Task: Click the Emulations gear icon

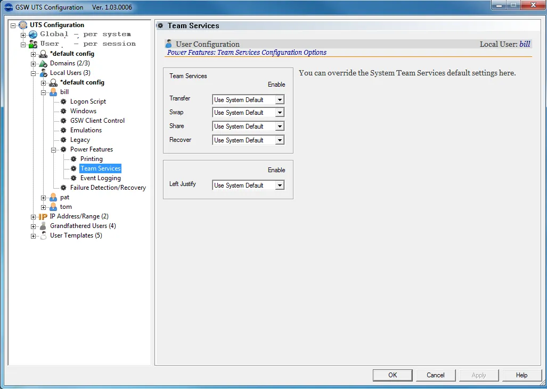Action: [x=63, y=131]
